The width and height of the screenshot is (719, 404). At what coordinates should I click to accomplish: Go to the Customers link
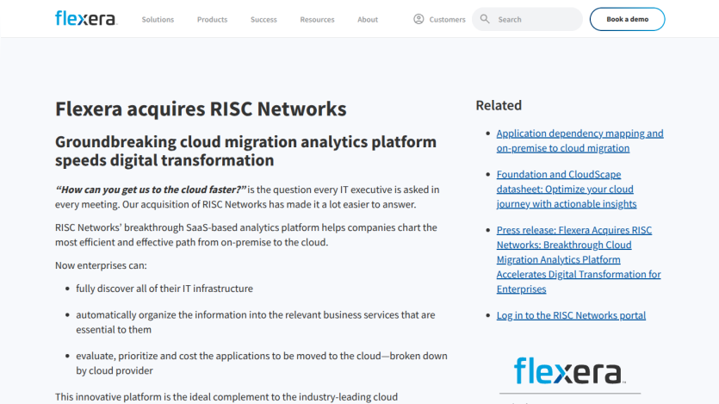tap(447, 20)
